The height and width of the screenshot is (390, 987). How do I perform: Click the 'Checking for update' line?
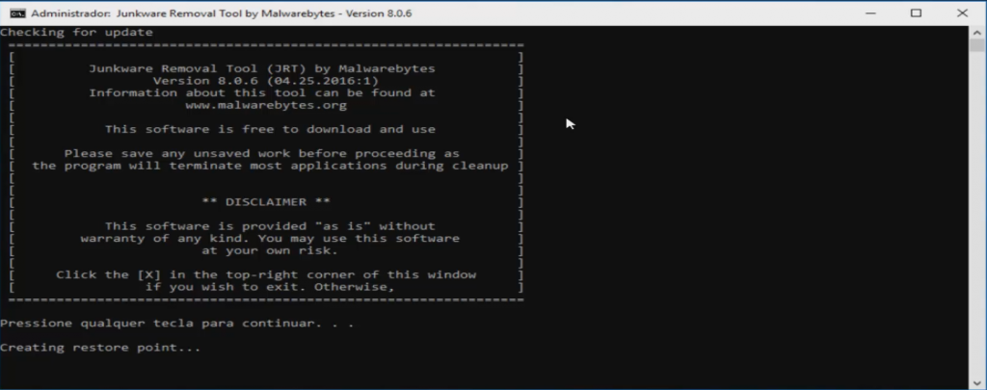point(76,32)
